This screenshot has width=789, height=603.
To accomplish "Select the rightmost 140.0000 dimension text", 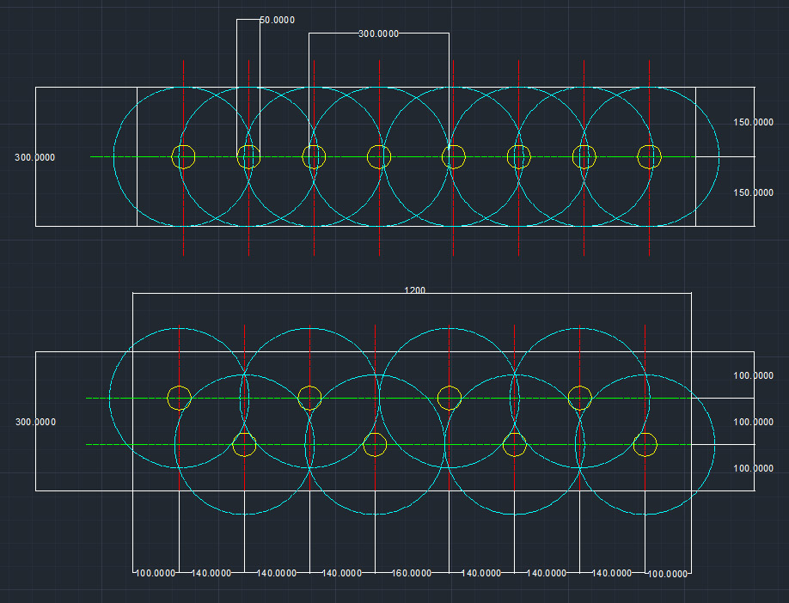I will pos(612,573).
